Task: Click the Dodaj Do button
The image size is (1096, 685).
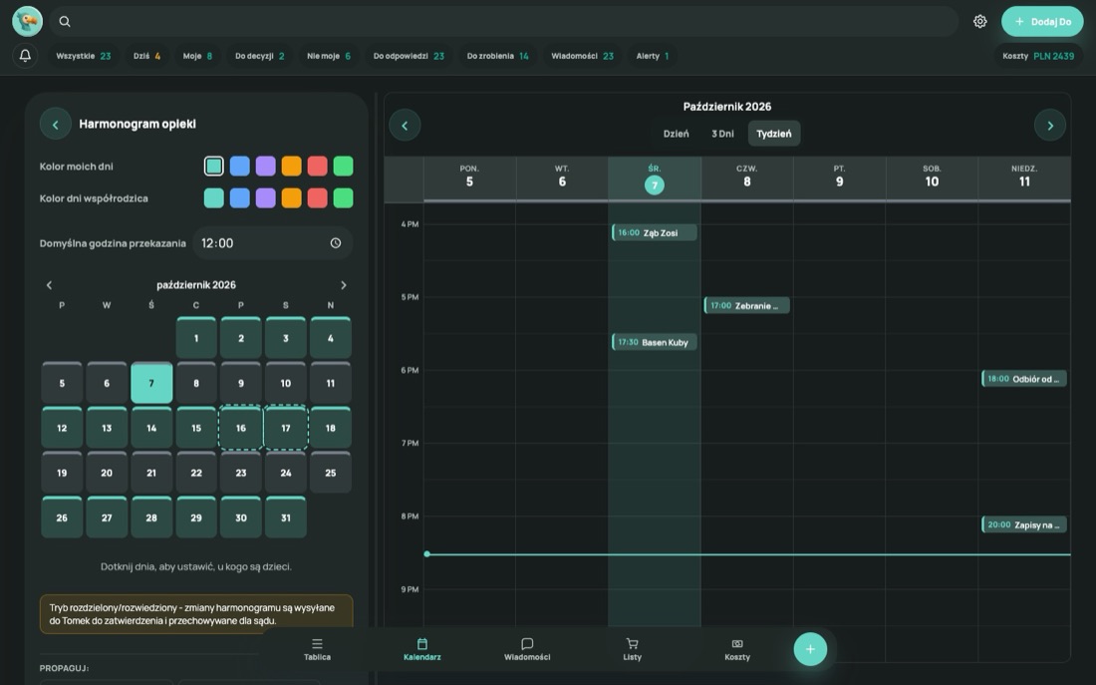Action: [x=1042, y=22]
